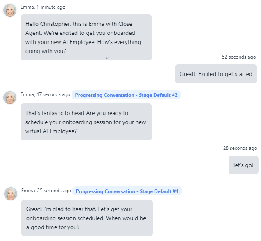The width and height of the screenshot is (261, 241).
Task: Click Emma's avatar on the 47 seconds ago message
Action: (10, 98)
